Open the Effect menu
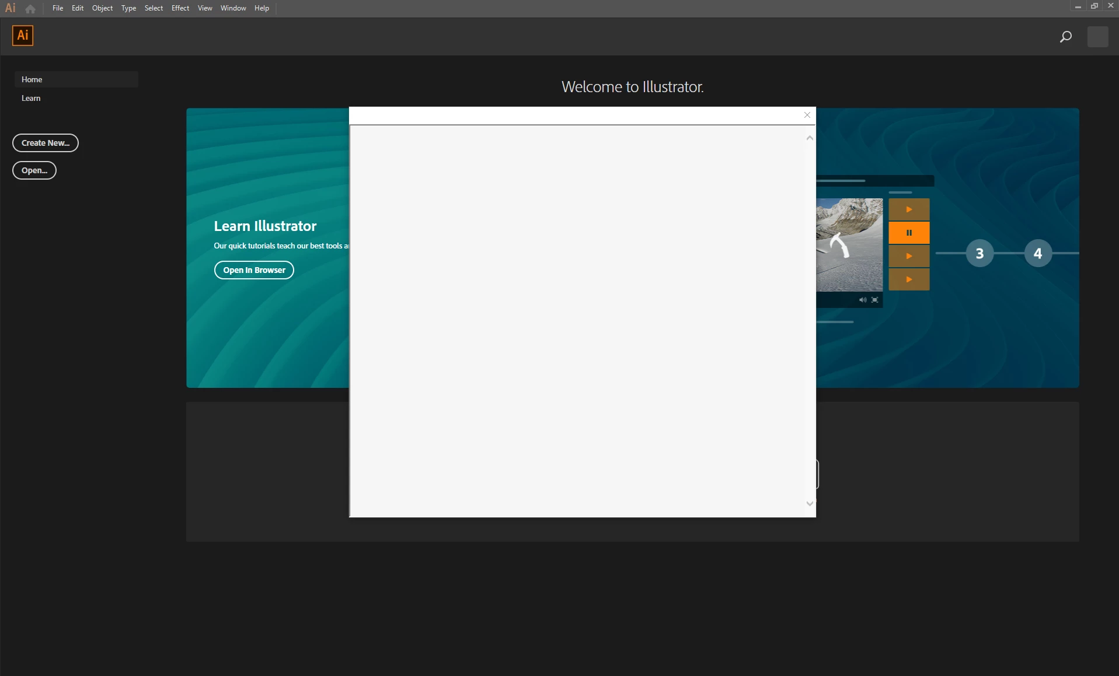Image resolution: width=1119 pixels, height=676 pixels. pyautogui.click(x=180, y=8)
